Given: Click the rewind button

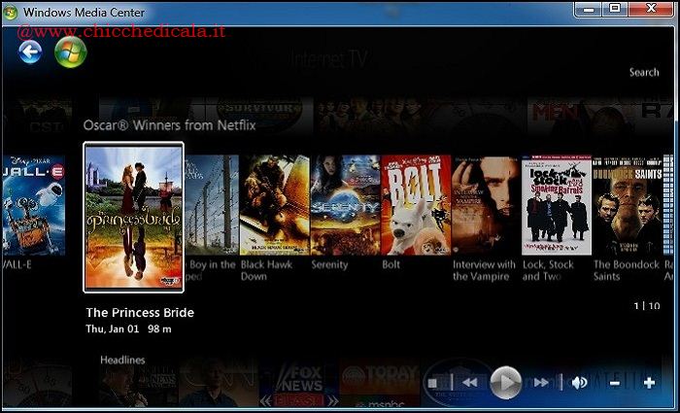Looking at the screenshot, I should (x=469, y=383).
